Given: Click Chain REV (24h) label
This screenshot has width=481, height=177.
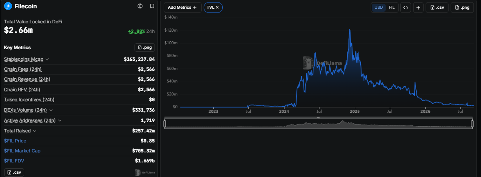Looking at the screenshot, I should pyautogui.click(x=22, y=90).
